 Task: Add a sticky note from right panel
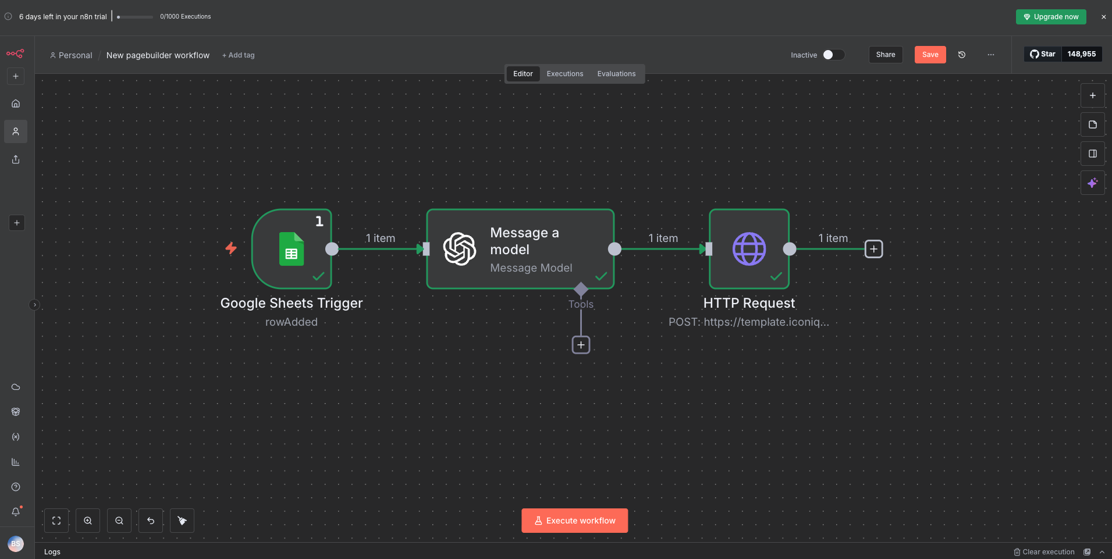tap(1092, 124)
